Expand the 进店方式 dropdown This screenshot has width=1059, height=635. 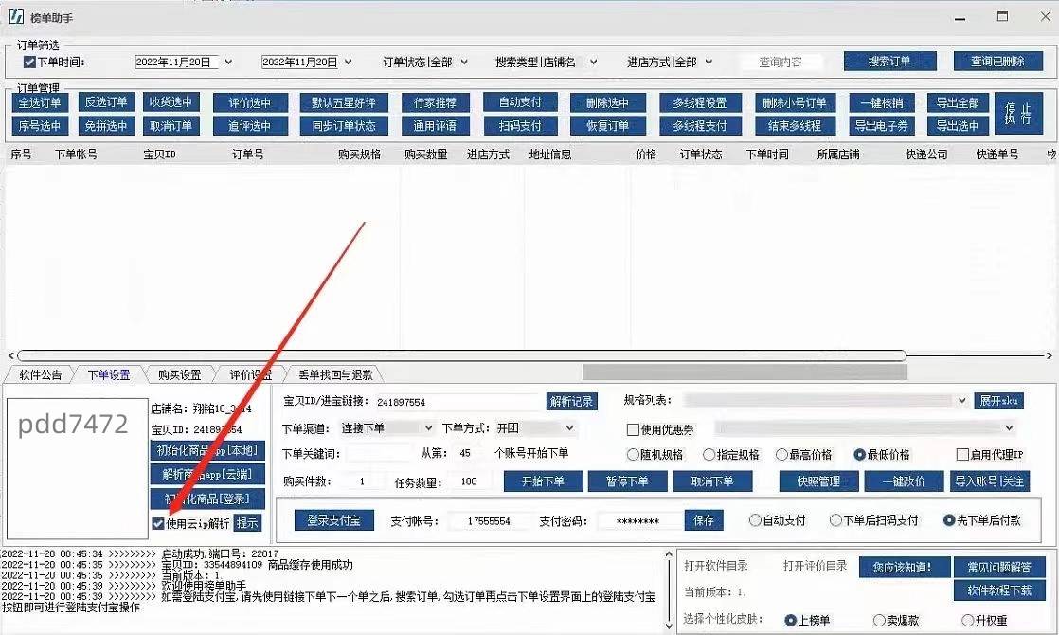[x=709, y=63]
